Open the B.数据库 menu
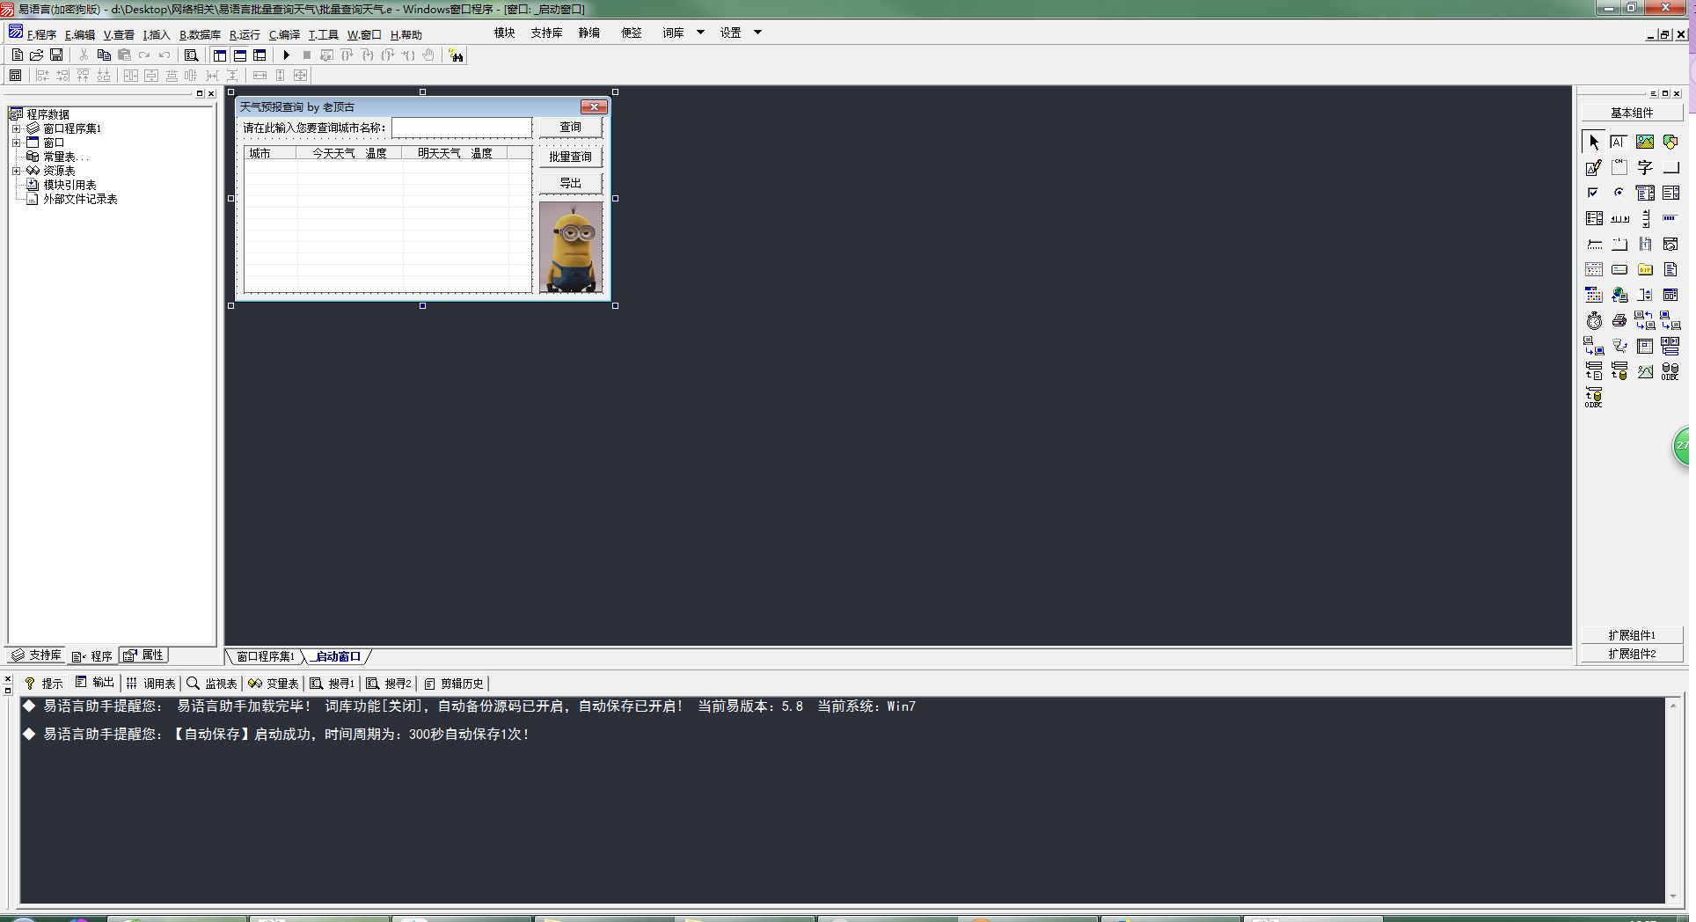Image resolution: width=1696 pixels, height=922 pixels. 200,35
